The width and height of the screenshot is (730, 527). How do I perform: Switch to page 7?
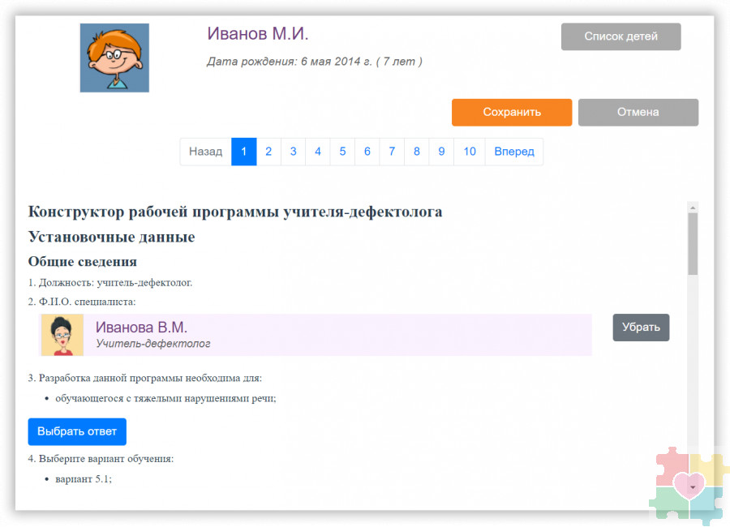[392, 152]
